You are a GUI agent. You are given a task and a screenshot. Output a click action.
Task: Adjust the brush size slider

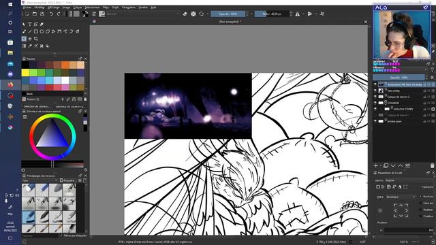[x=272, y=14]
